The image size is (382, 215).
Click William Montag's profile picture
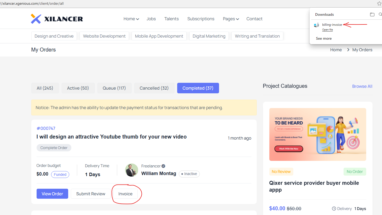point(132,170)
